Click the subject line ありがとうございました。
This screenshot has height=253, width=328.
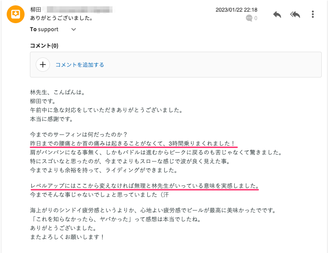(x=62, y=18)
